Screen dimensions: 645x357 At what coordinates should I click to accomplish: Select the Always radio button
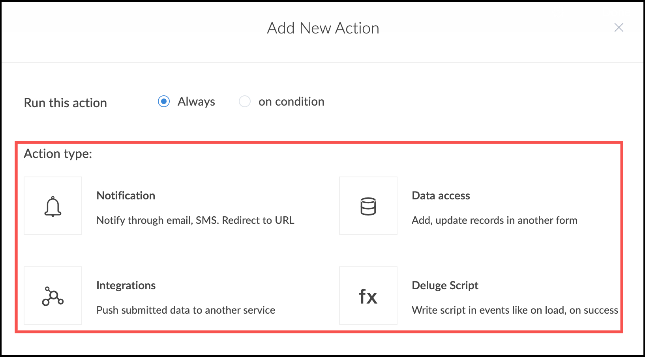(164, 101)
